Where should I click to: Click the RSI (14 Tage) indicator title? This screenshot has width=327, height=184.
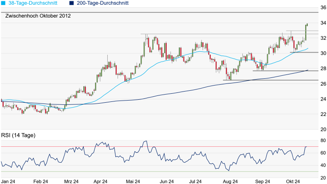click(x=18, y=136)
